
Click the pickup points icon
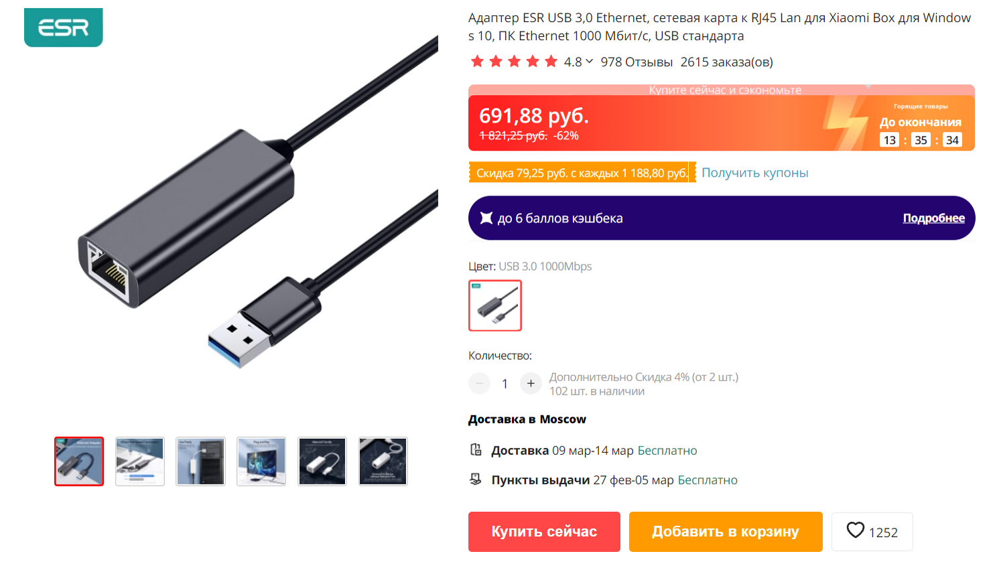pyautogui.click(x=476, y=479)
